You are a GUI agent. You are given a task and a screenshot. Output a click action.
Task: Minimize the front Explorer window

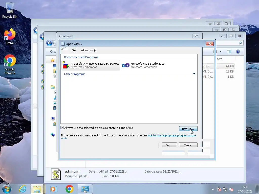coord(223,36)
